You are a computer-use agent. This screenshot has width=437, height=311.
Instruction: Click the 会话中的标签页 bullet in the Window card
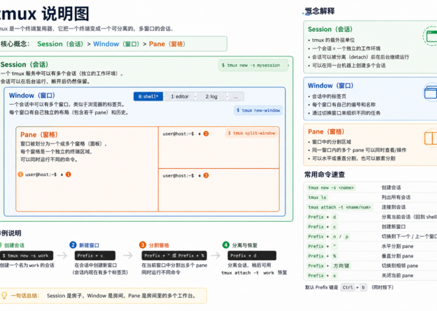tap(329, 97)
